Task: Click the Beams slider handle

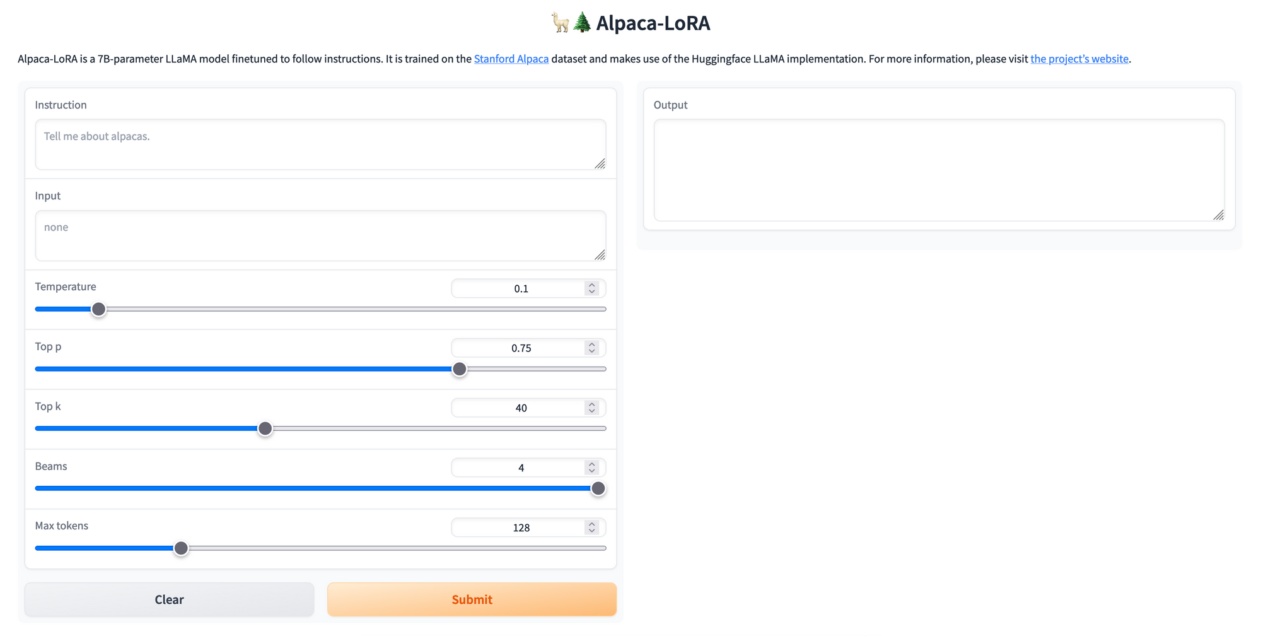Action: (598, 488)
